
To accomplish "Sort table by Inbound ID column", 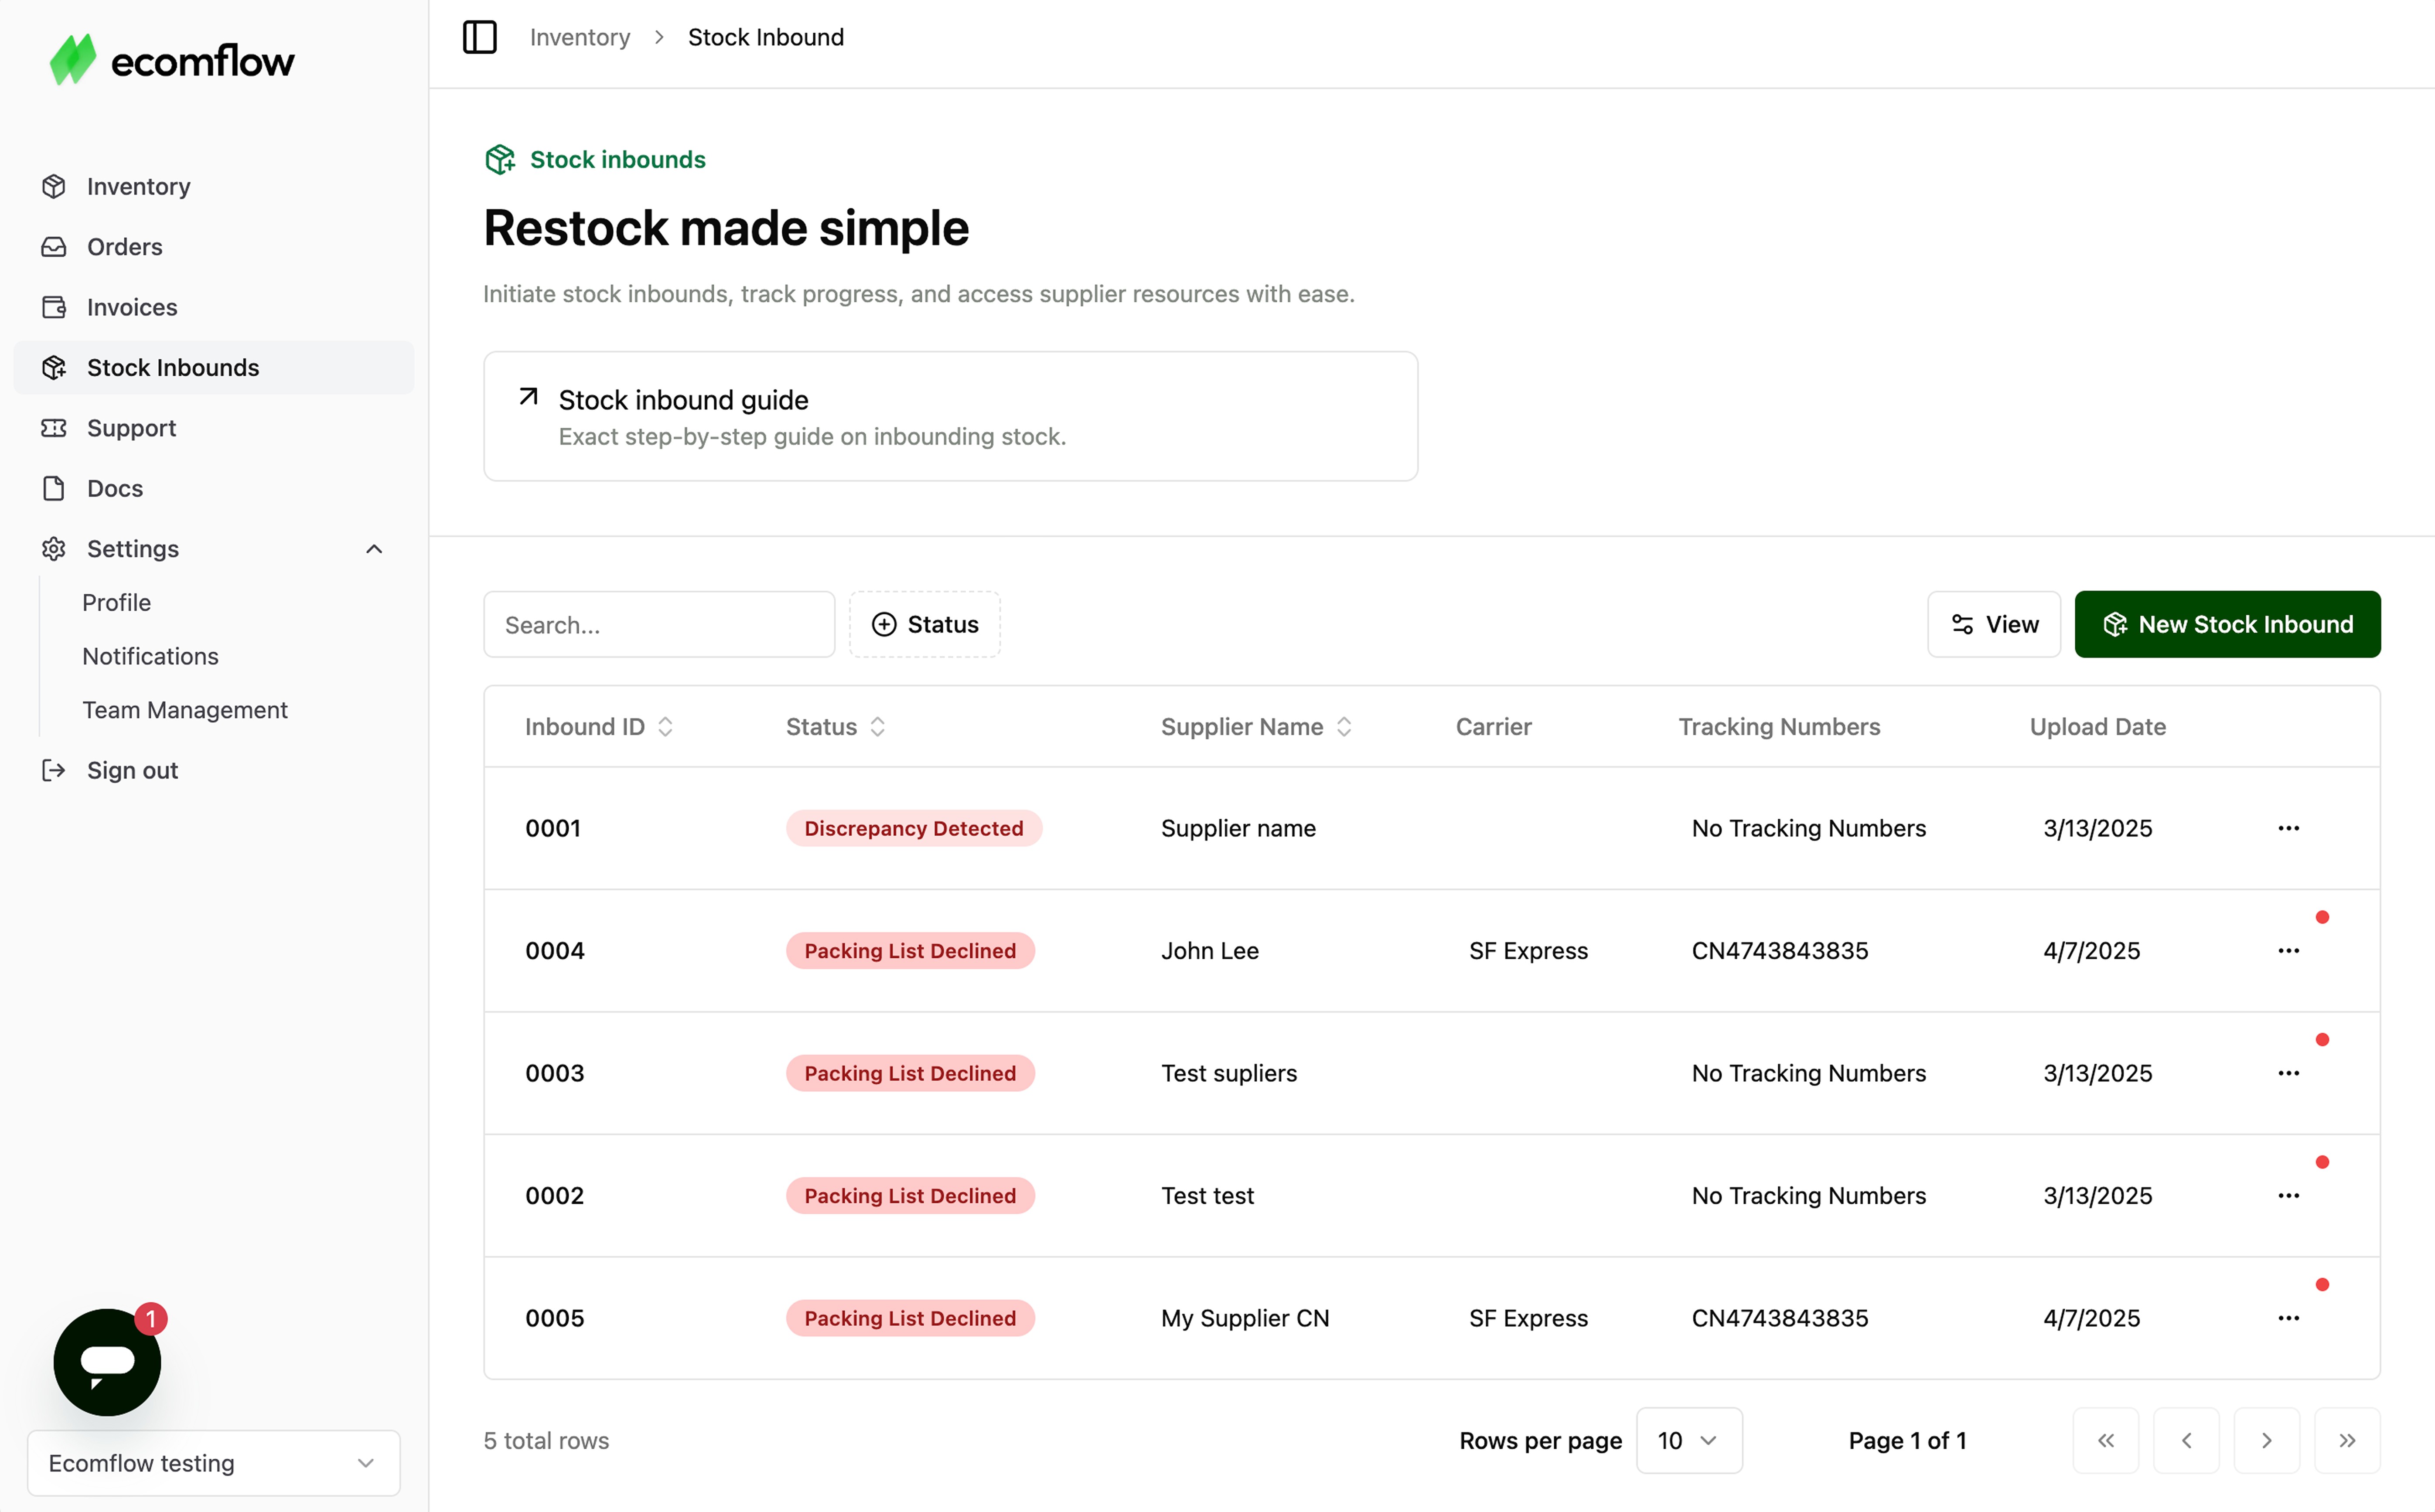I will point(598,727).
